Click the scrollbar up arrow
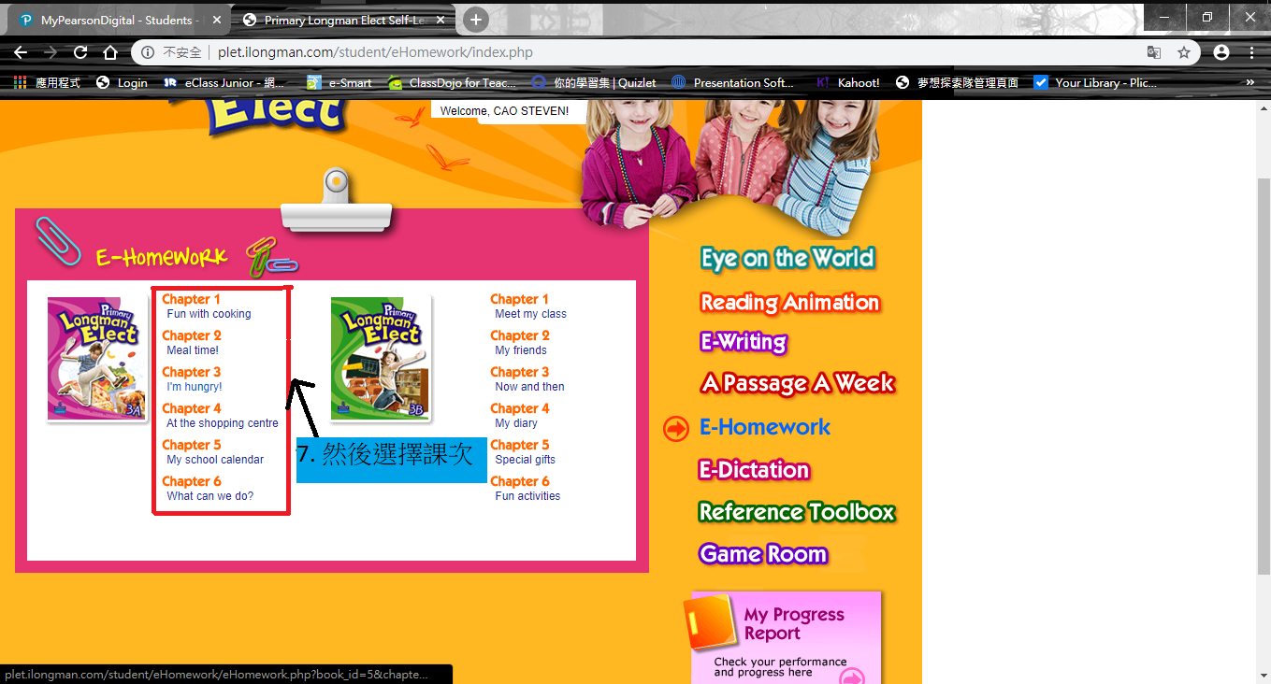 (x=1263, y=108)
